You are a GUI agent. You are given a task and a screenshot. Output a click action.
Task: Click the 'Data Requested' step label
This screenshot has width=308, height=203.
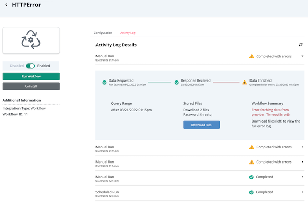[x=121, y=80]
